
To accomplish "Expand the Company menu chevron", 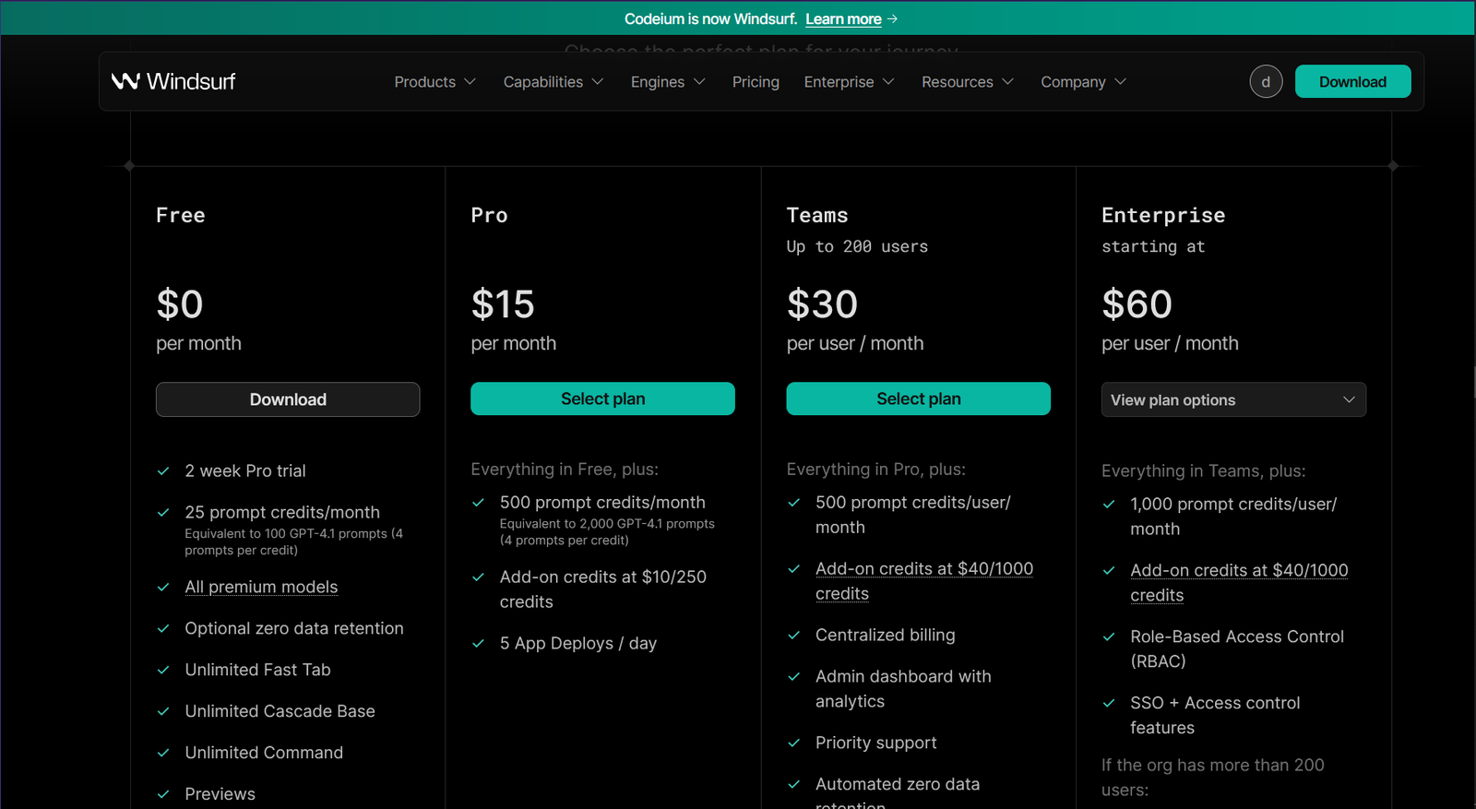I will (x=1120, y=82).
